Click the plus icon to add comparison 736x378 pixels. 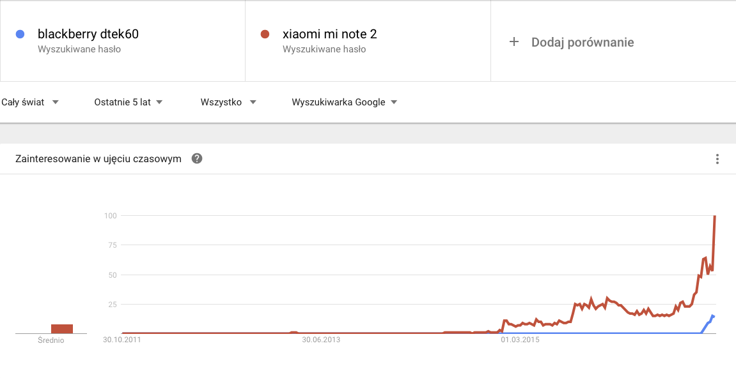pyautogui.click(x=514, y=42)
